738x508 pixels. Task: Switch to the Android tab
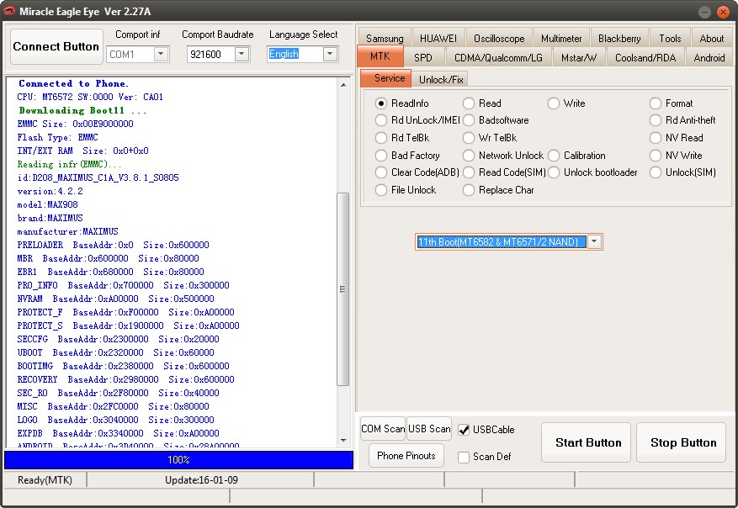[709, 58]
